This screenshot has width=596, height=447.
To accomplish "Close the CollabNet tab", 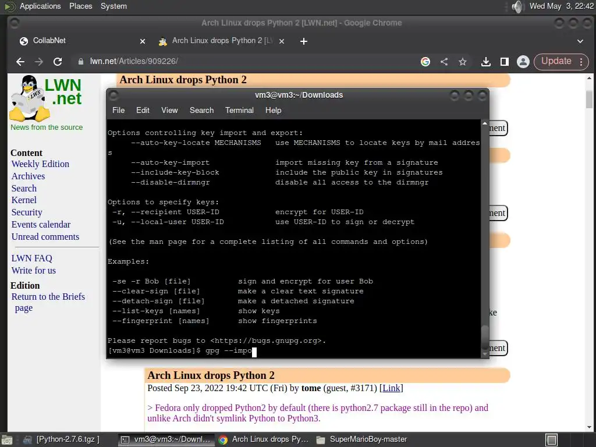I will click(x=143, y=41).
